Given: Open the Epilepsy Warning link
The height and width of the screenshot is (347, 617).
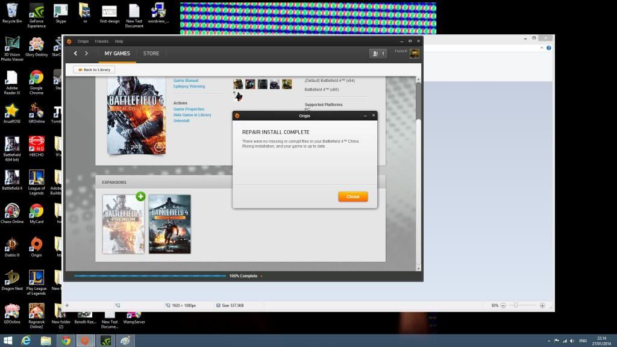Looking at the screenshot, I should tap(189, 87).
